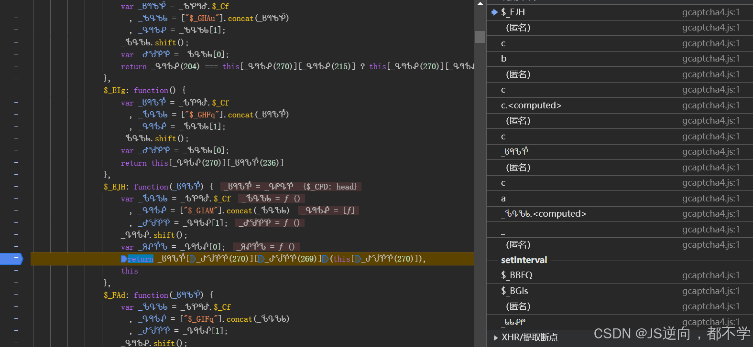Click the "$_GIAM" string literal

pyautogui.click(x=200, y=210)
